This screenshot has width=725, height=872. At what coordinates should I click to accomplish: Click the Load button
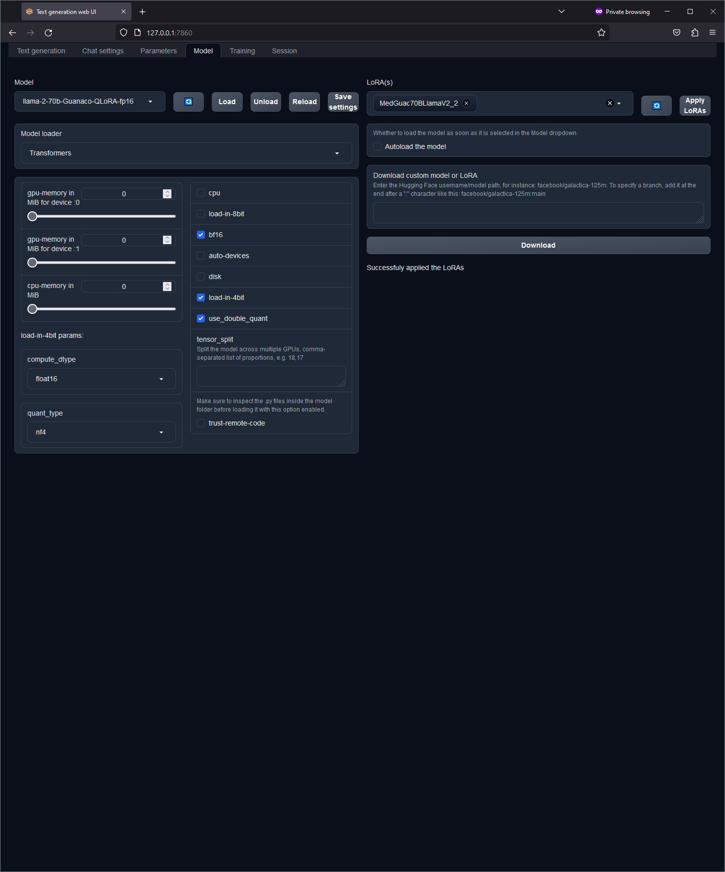[227, 102]
